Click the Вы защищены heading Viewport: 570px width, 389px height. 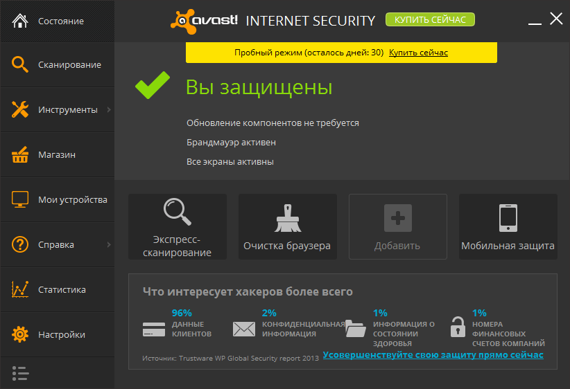pyautogui.click(x=259, y=87)
